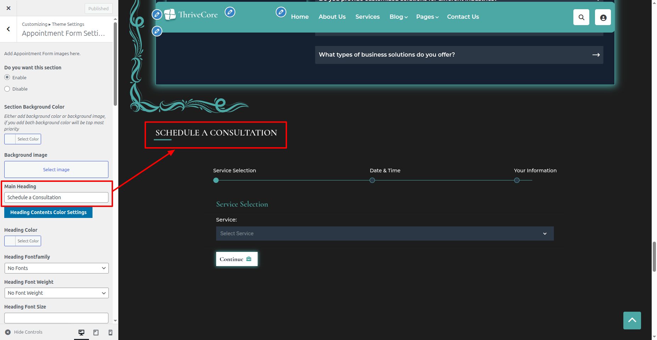
Task: Switch to tablet preview device icon
Action: coord(96,332)
